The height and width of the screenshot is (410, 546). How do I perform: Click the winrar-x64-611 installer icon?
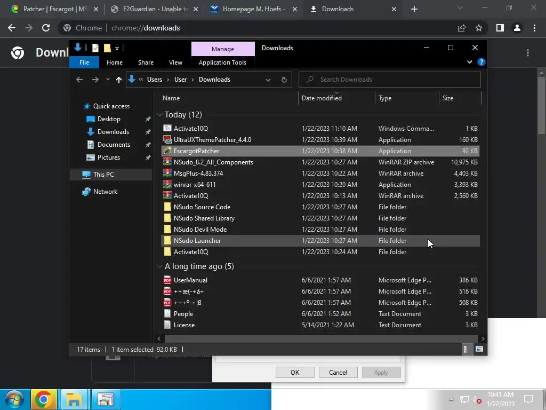167,184
